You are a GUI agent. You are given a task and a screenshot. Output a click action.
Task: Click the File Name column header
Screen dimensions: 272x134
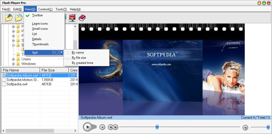click(x=21, y=70)
